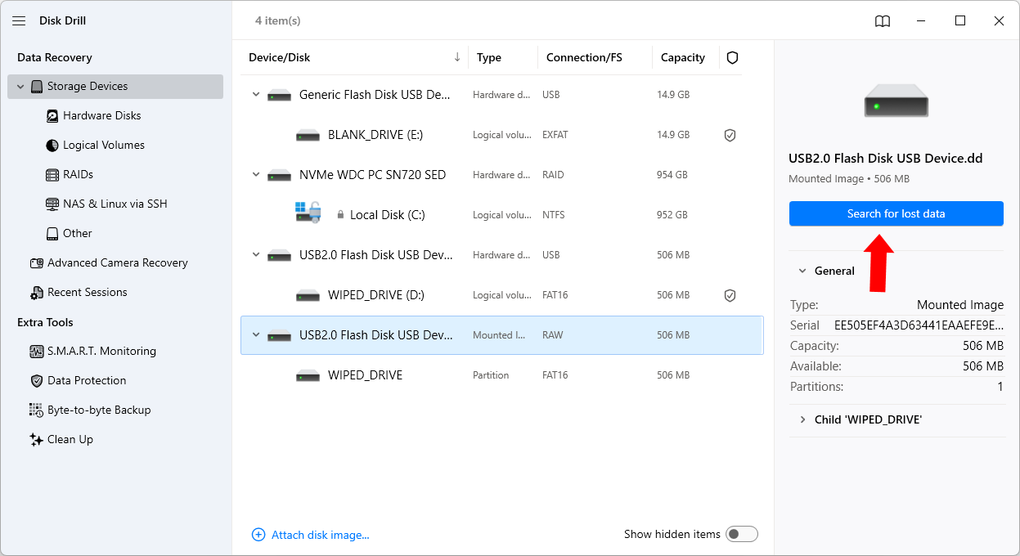Open the Clean Up tool

tap(70, 439)
